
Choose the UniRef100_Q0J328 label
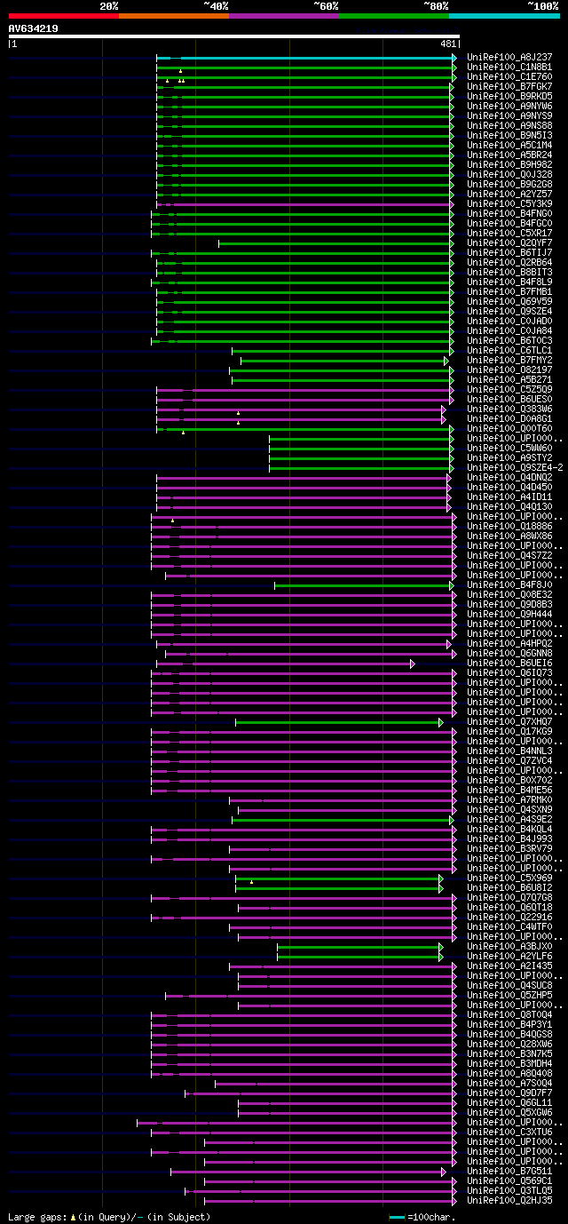tap(509, 174)
